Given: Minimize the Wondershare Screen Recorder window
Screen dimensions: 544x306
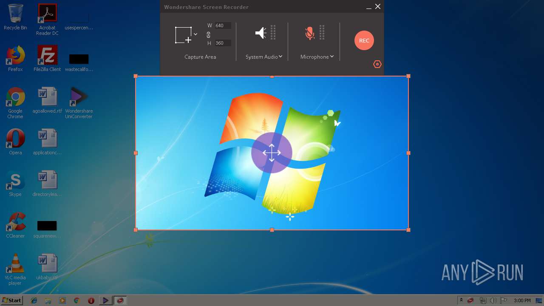Looking at the screenshot, I should pos(368,7).
